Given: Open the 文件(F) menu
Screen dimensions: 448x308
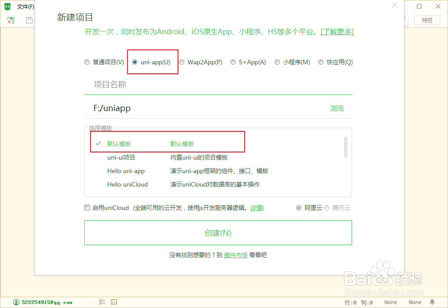Looking at the screenshot, I should pos(25,7).
